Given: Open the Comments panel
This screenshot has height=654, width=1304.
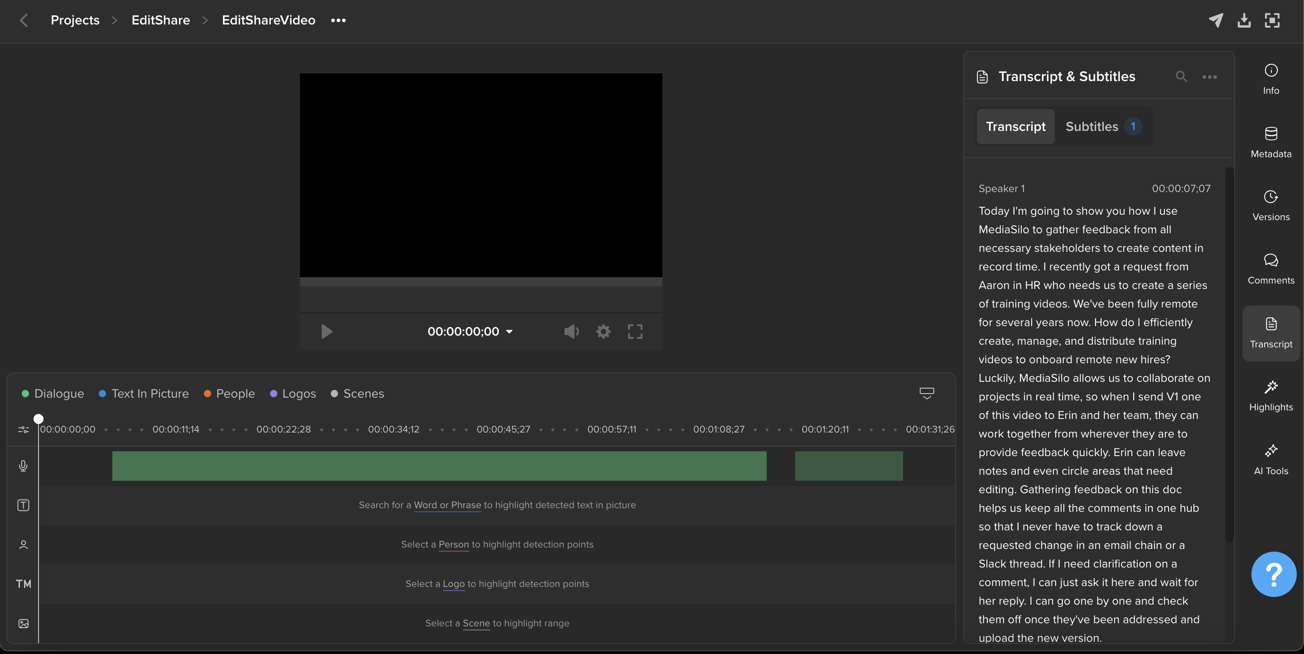Looking at the screenshot, I should (1270, 269).
